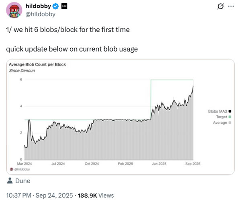Click the tweet text about 6 blobs/block
The height and width of the screenshot is (204, 241).
point(67,30)
